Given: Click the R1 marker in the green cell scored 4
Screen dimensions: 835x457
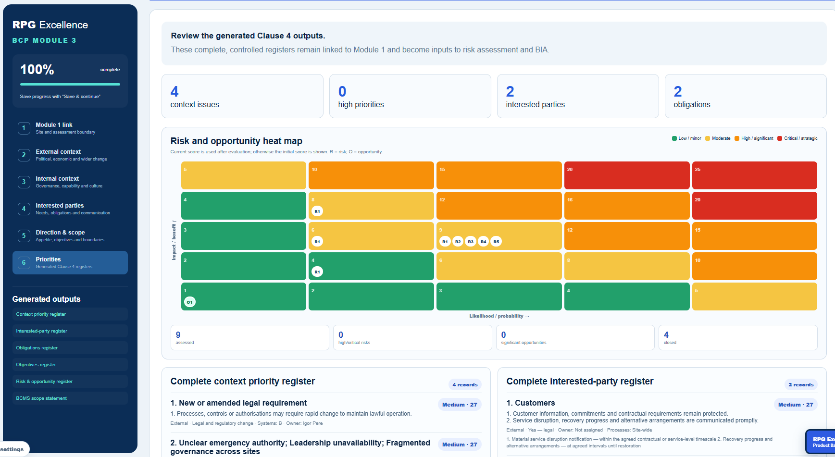Looking at the screenshot, I should [x=317, y=272].
